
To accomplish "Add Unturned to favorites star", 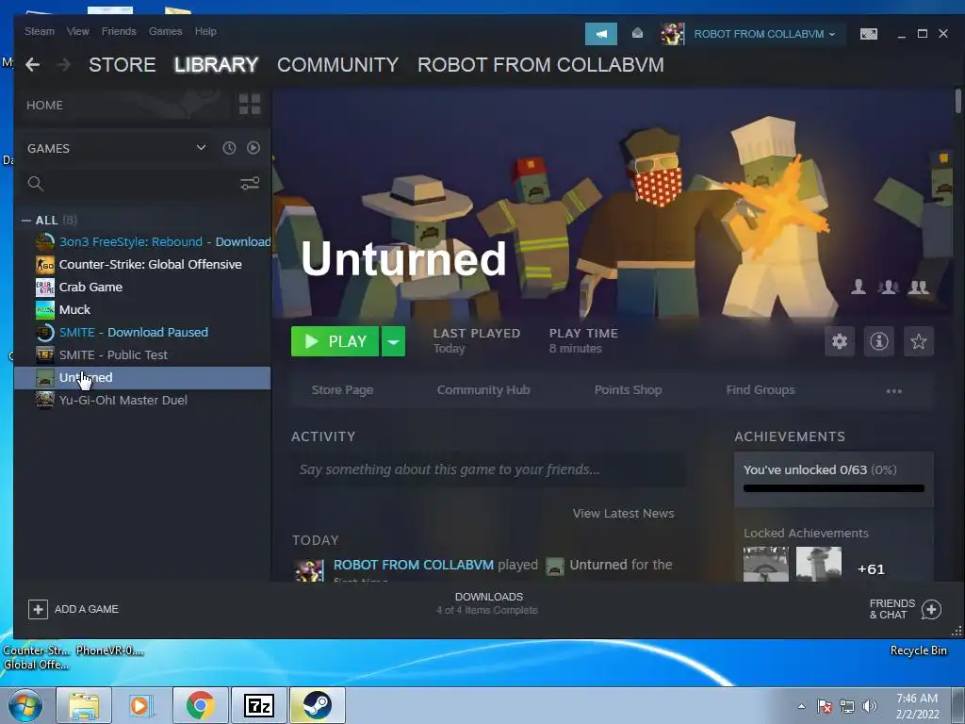I will point(918,341).
